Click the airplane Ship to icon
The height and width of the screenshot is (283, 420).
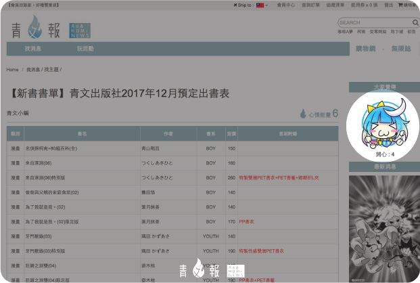(x=235, y=5)
